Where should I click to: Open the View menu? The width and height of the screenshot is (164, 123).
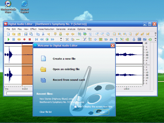click(26, 29)
